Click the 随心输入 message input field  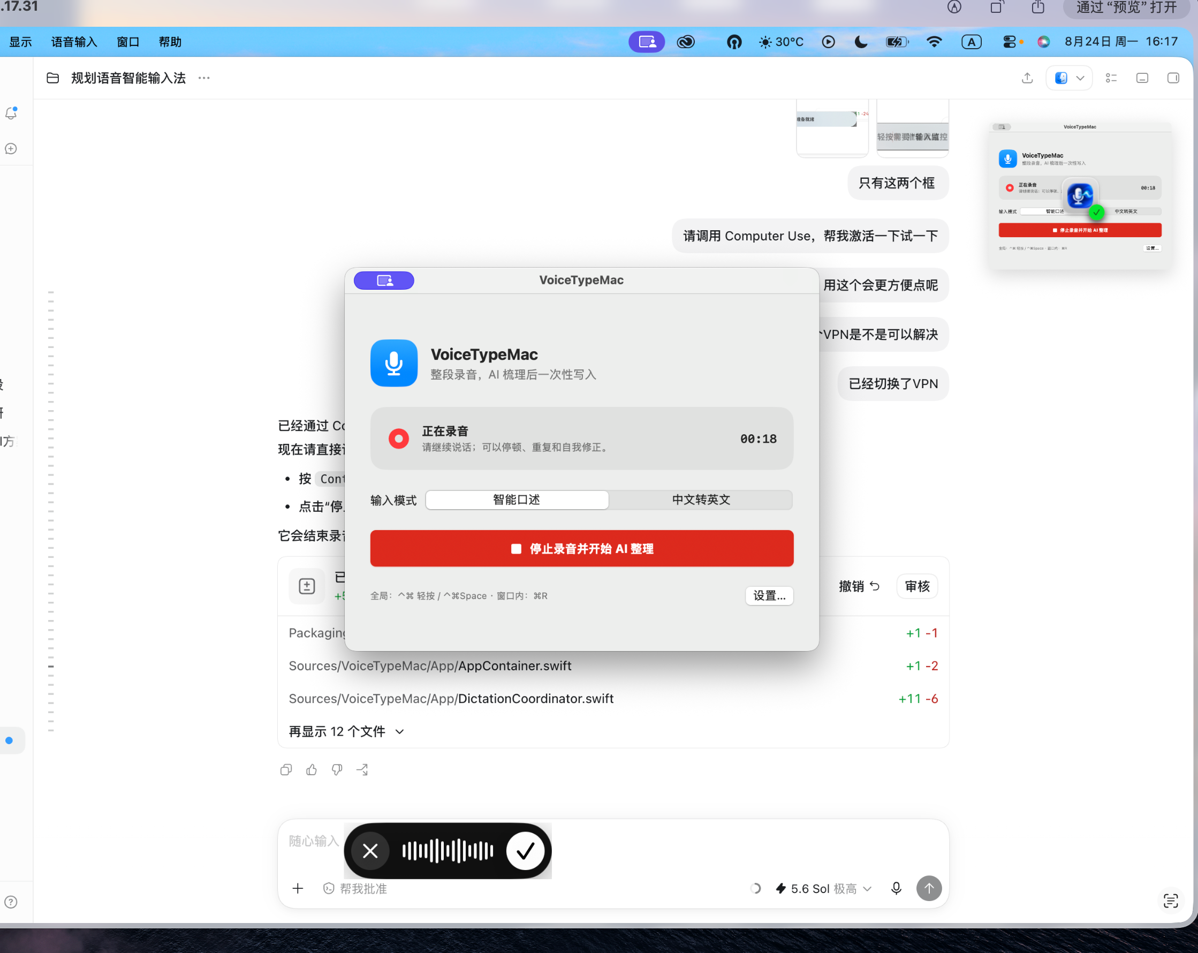(x=613, y=841)
